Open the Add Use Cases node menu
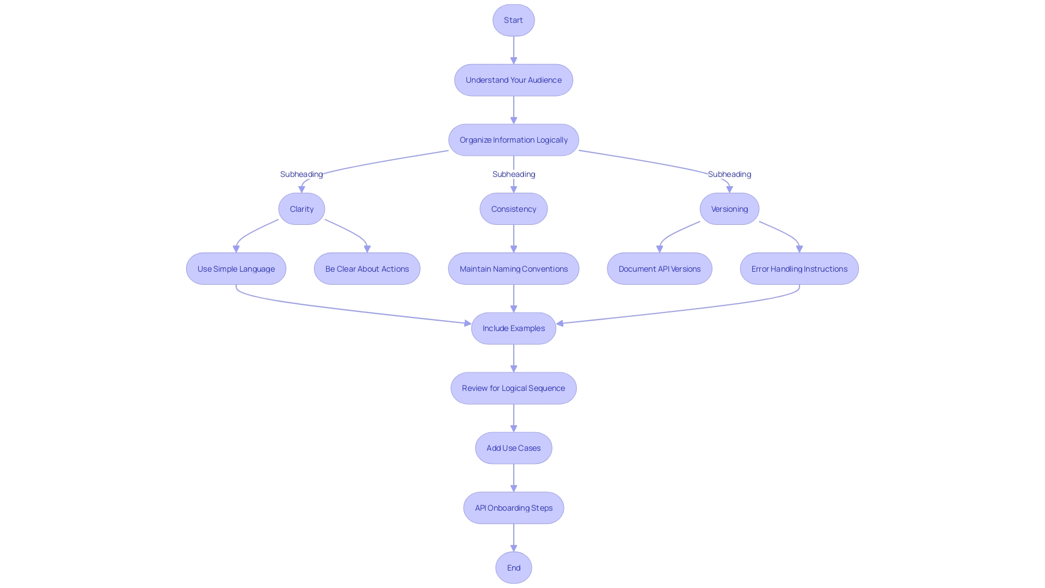Viewport: 1045px width, 588px height. [x=514, y=448]
